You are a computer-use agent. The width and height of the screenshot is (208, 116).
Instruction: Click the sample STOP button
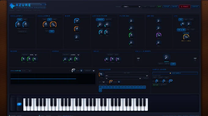click(x=164, y=85)
